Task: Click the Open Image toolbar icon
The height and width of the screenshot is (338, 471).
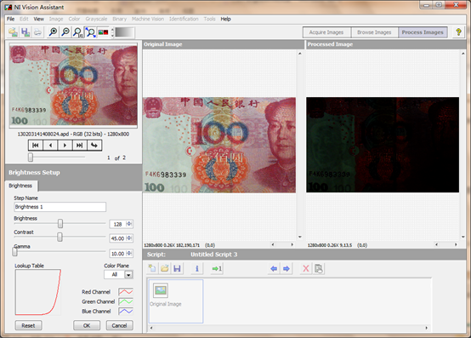Action: 13,32
